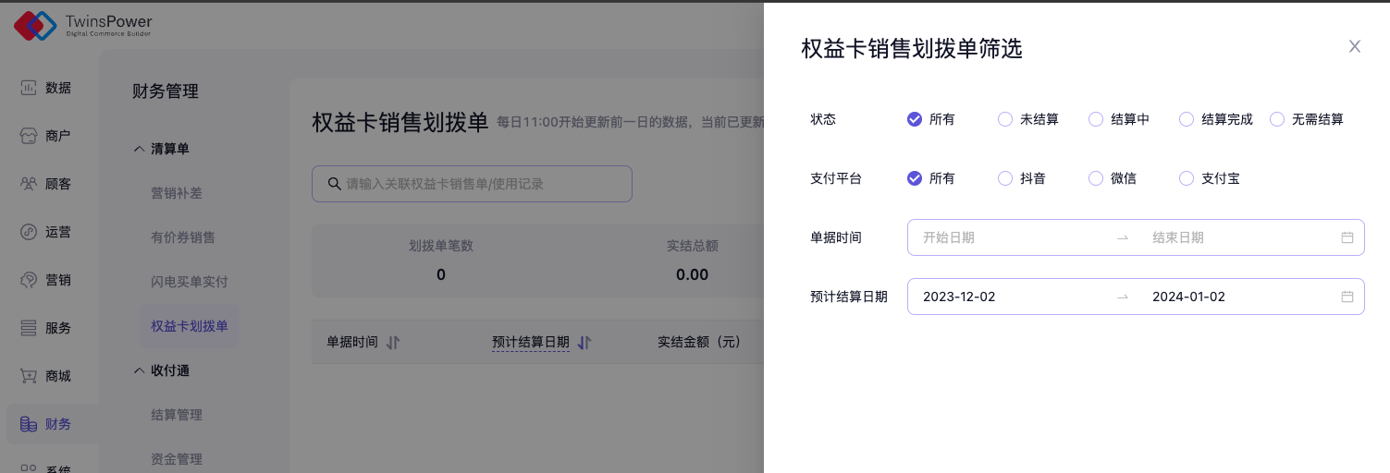Select 结算完成 status radio option
This screenshot has height=473, width=1390.
(x=1187, y=119)
